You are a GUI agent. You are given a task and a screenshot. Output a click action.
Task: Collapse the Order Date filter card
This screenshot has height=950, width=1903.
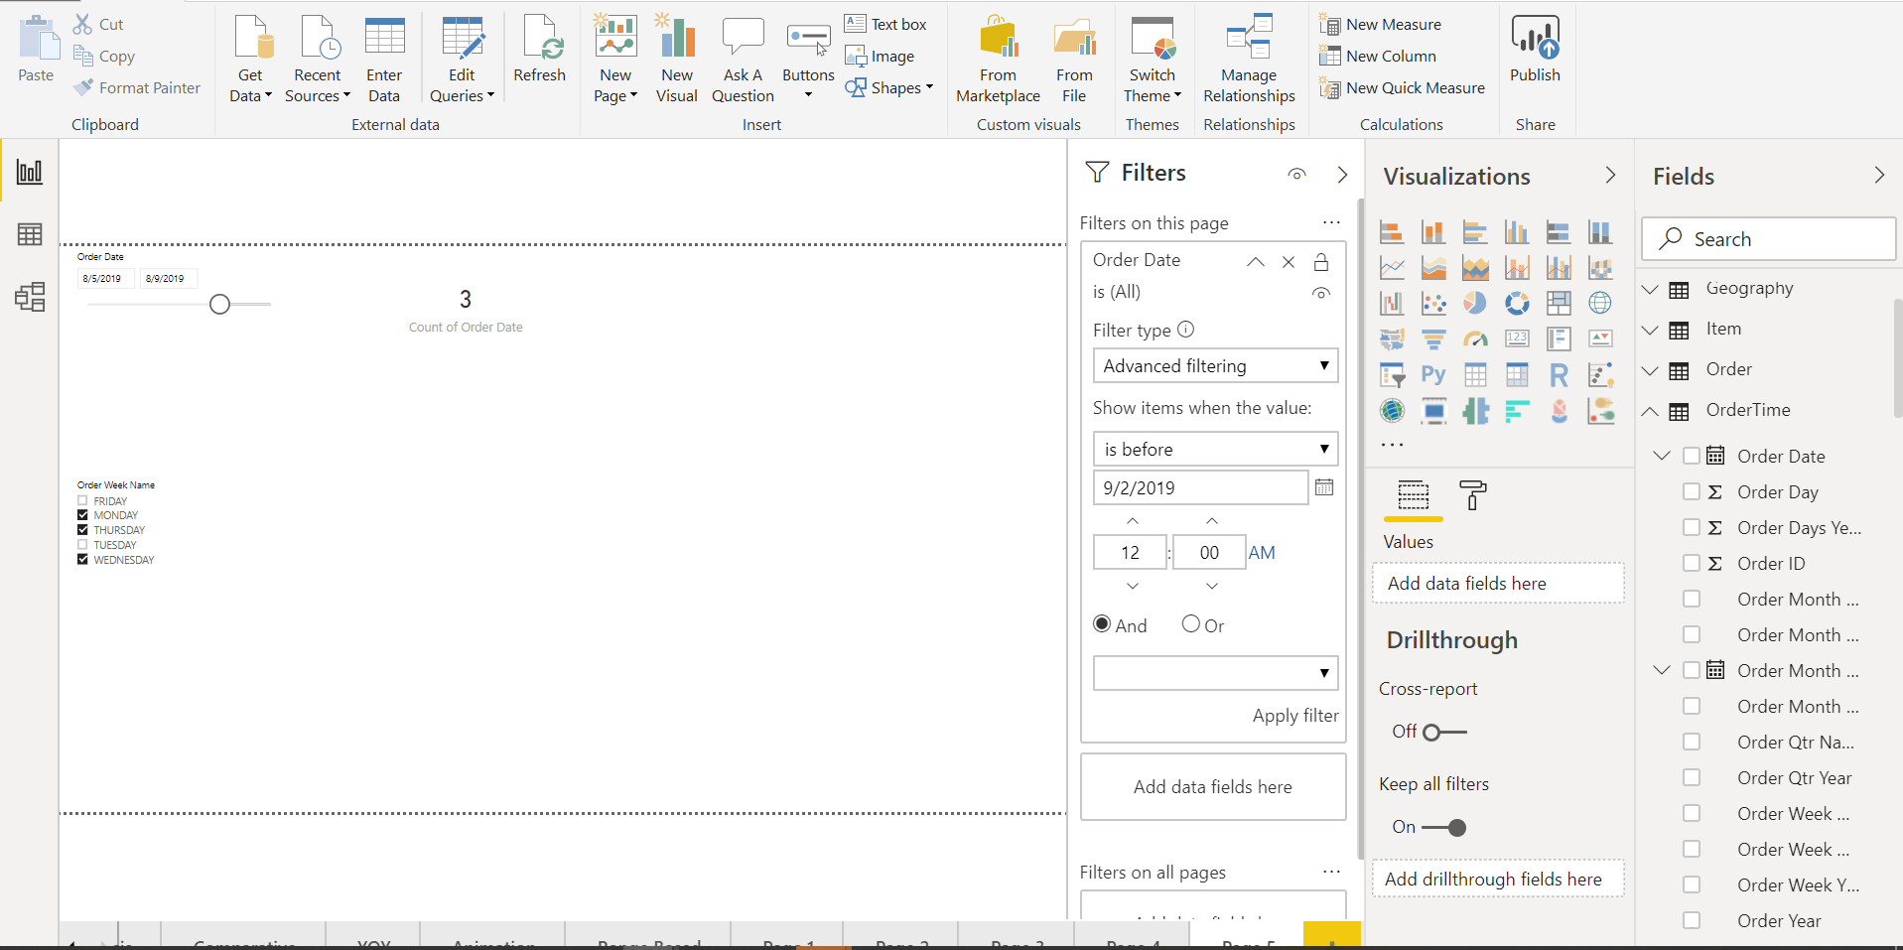pyautogui.click(x=1256, y=262)
